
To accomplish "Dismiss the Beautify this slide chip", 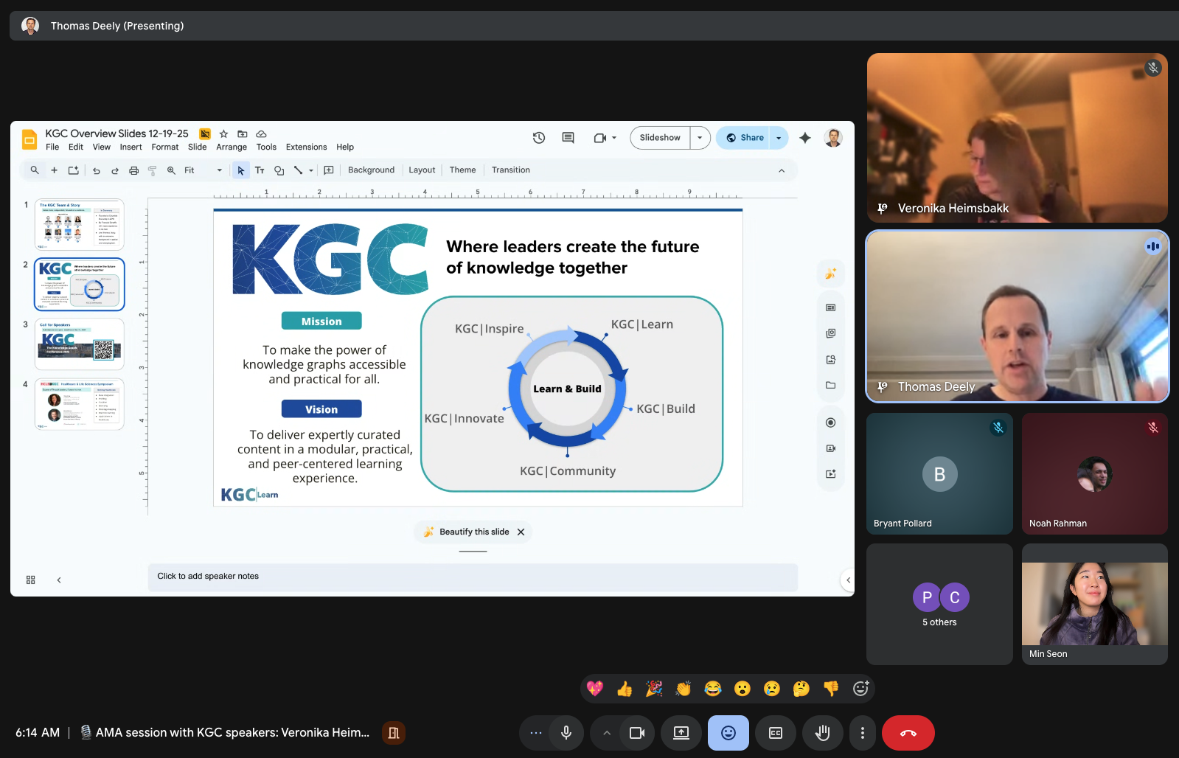I will pos(521,532).
